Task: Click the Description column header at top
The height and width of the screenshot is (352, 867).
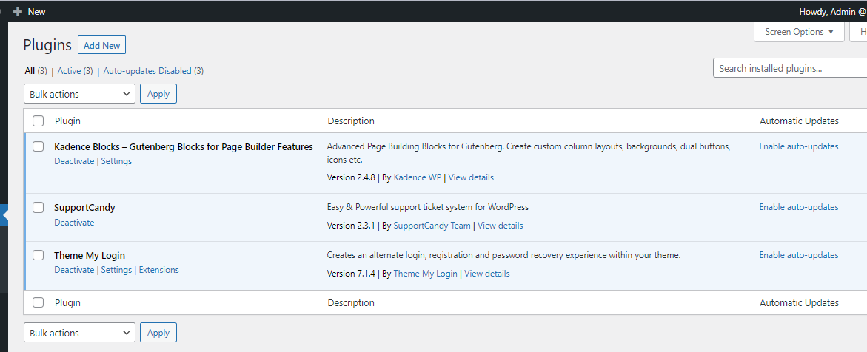Action: coord(350,121)
